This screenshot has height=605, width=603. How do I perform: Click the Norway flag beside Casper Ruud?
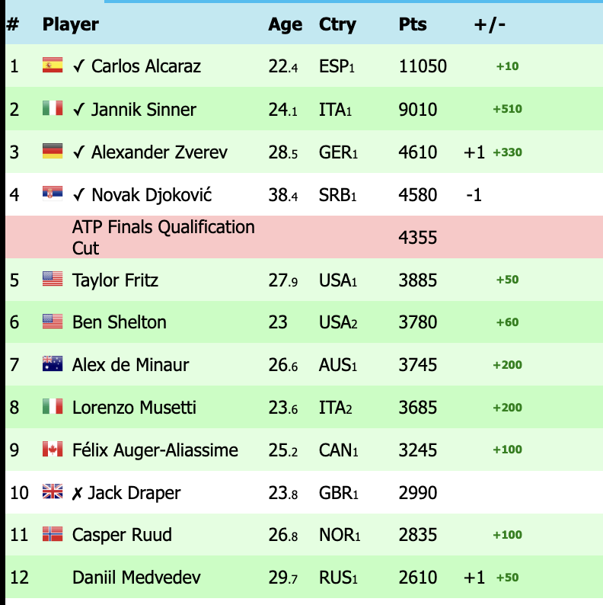pos(52,534)
